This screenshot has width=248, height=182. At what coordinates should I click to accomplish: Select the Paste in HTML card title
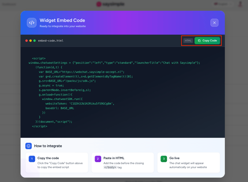(x=114, y=158)
